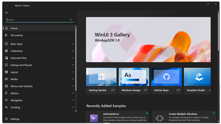221x124 pixels.
Task: Expand the Media chevron
Action: coord(73,79)
